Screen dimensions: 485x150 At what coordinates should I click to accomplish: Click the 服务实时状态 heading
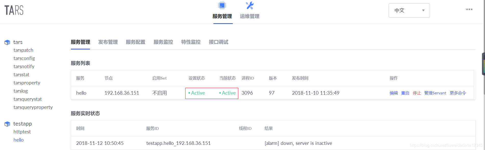[85, 114]
